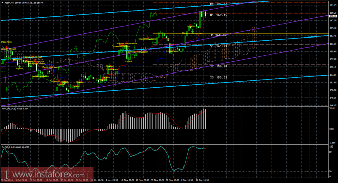The width and height of the screenshot is (338, 183).
Task: Open the www.instaforex.com watermark link
Action: [47, 174]
